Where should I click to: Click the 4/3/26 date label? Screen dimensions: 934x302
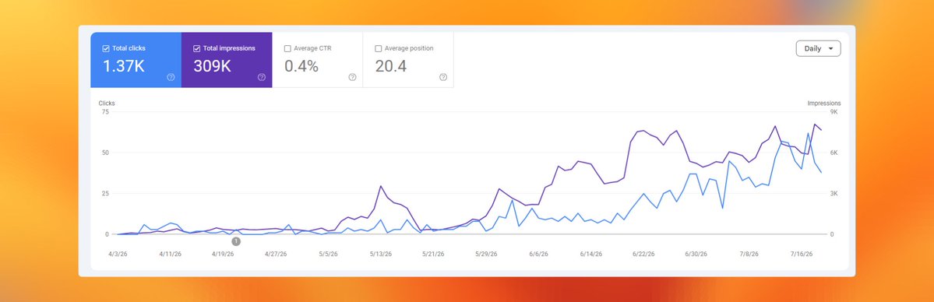117,254
